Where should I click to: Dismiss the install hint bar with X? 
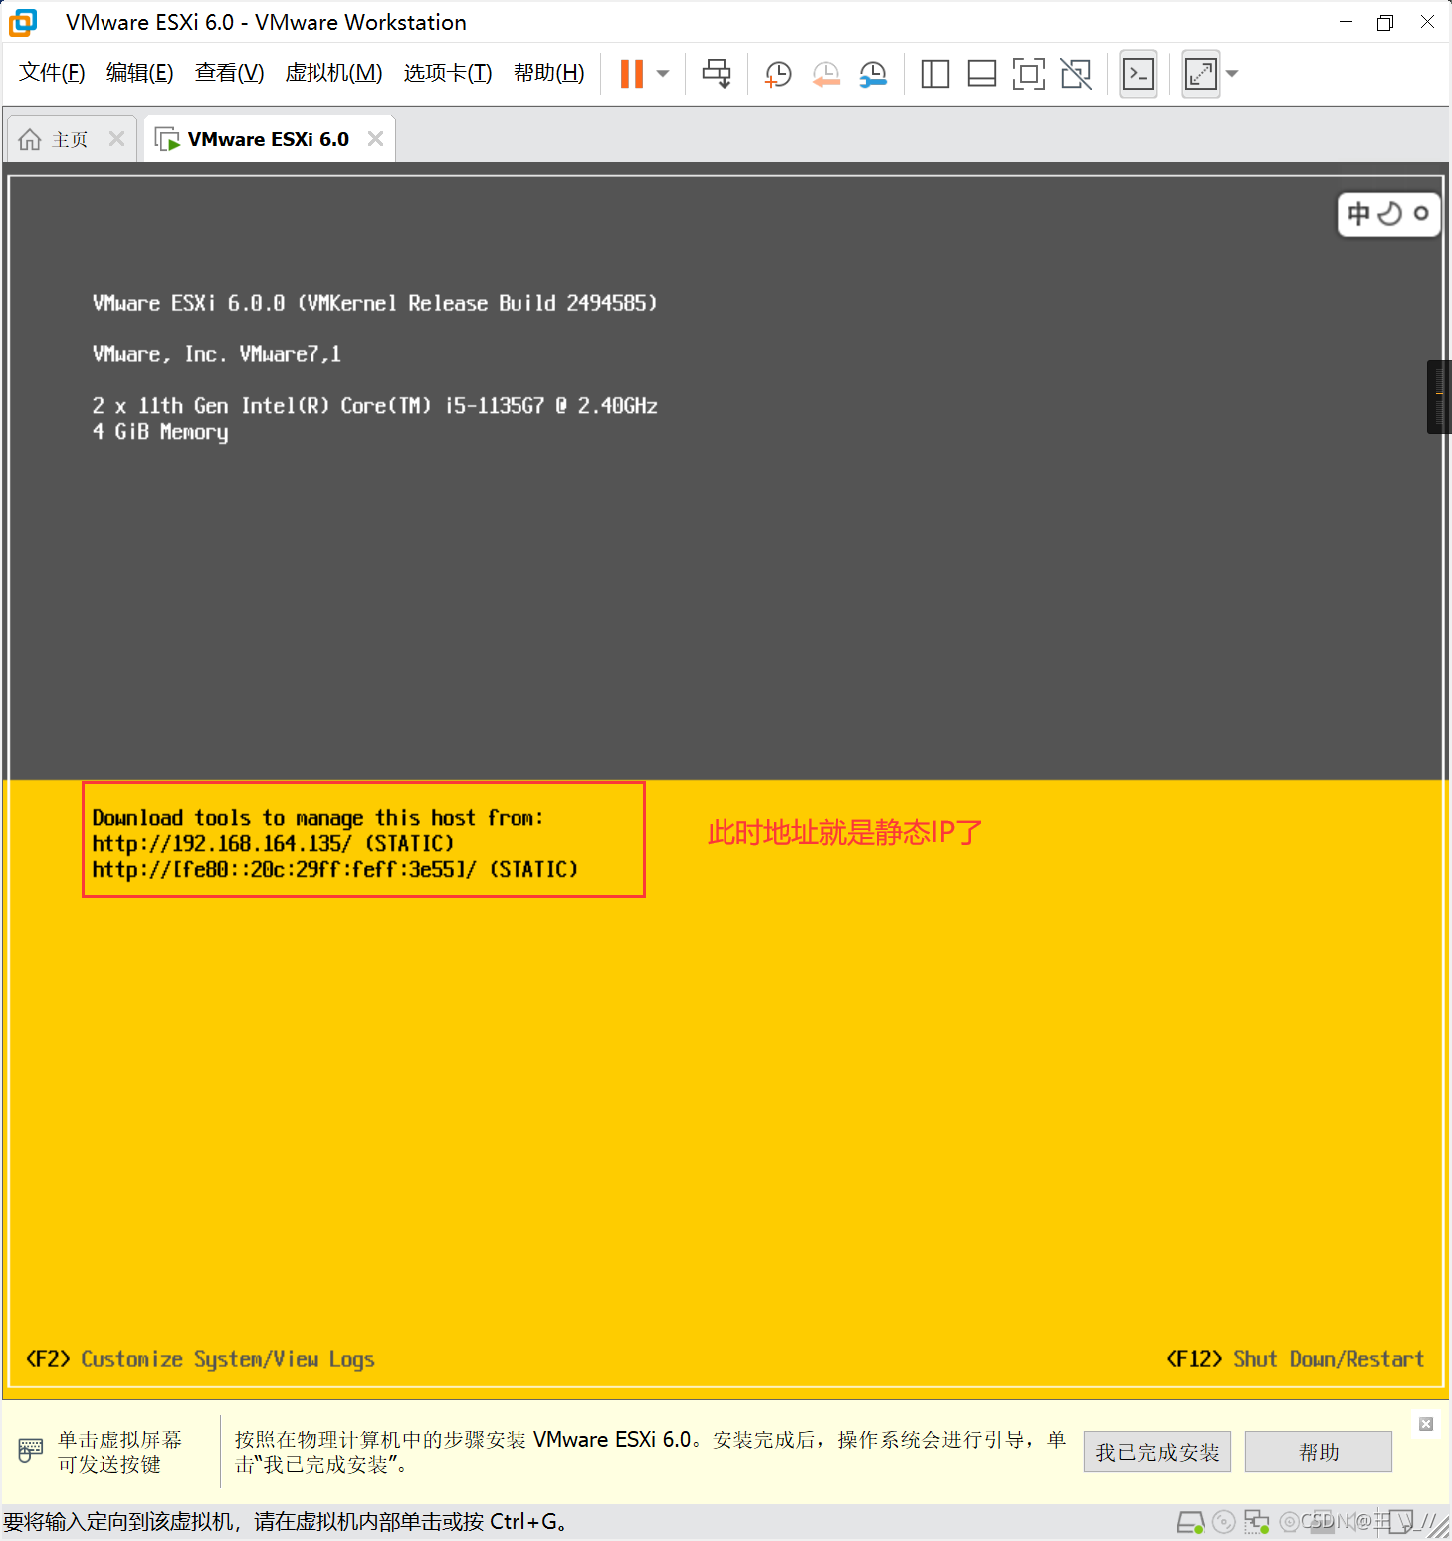[1426, 1424]
